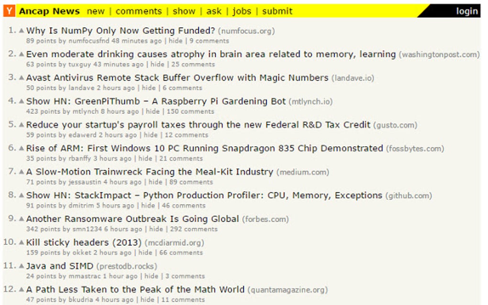Click the login link
This screenshot has width=488, height=305.
(466, 11)
